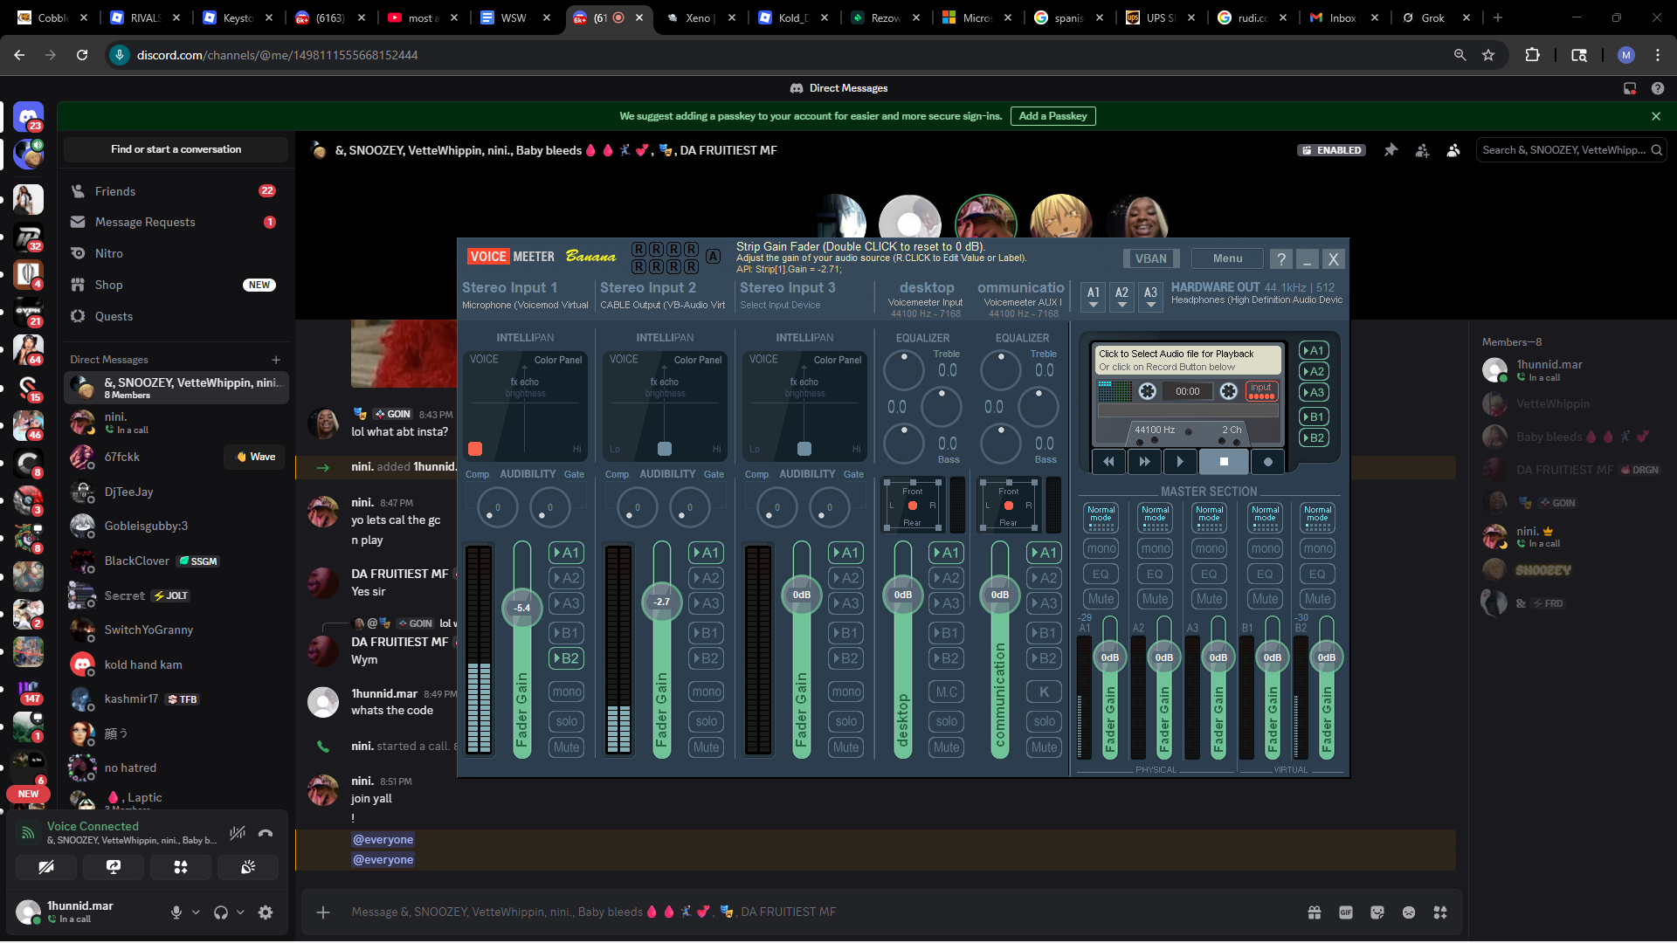The width and height of the screenshot is (1677, 943).
Task: Open the Discord inbox icon
Action: coord(1630,88)
